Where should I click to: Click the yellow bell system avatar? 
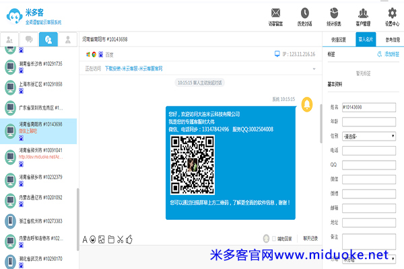tap(307, 104)
